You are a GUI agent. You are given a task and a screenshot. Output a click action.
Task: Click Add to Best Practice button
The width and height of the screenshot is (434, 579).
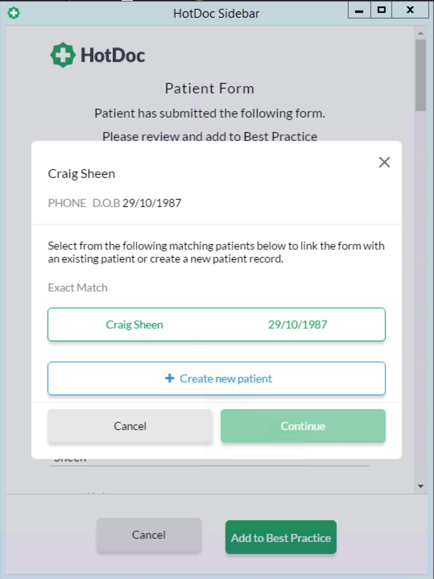[281, 538]
